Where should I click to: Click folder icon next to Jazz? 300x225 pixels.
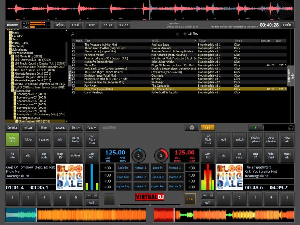[x=11, y=39]
